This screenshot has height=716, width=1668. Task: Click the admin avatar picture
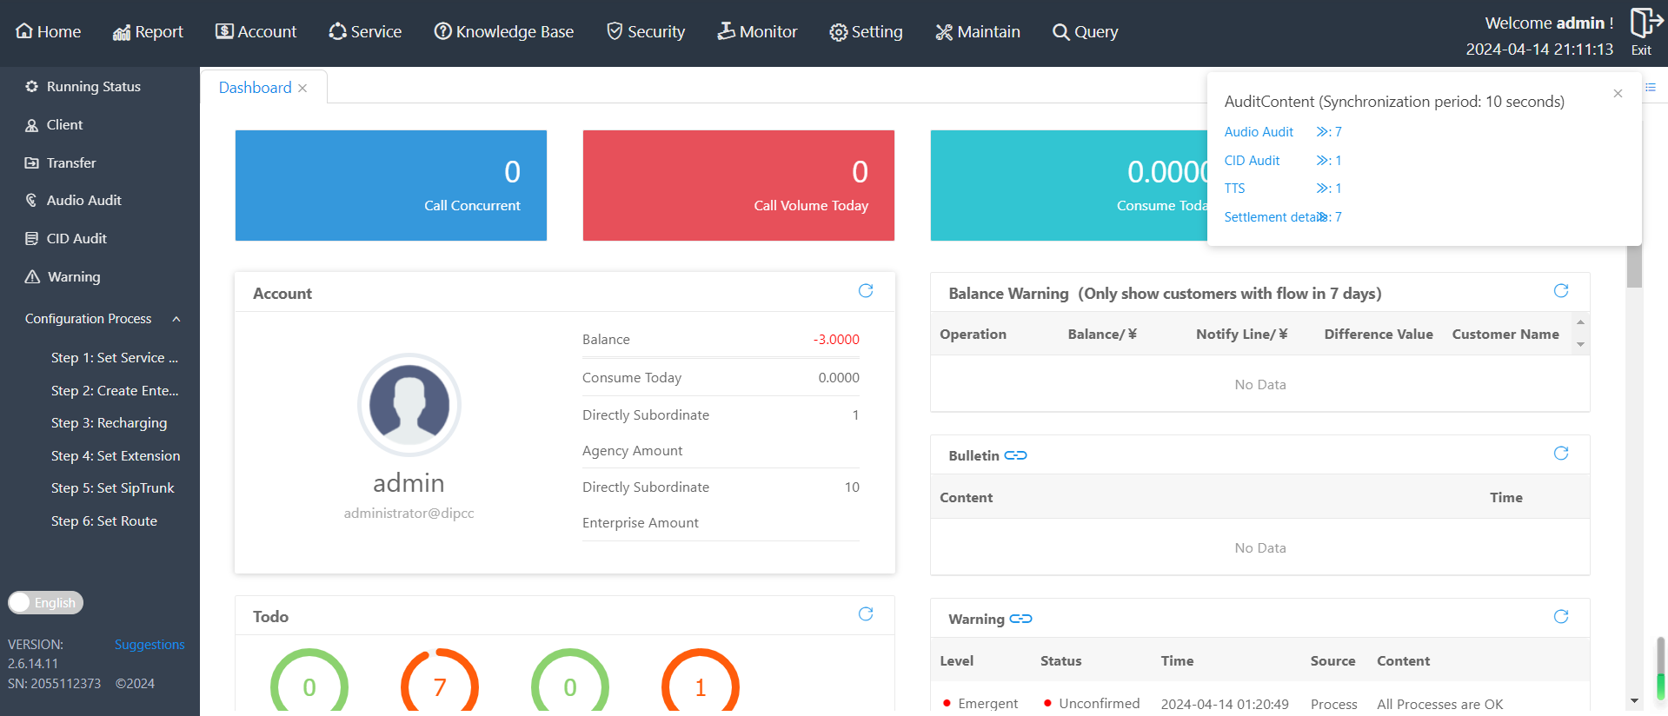(x=409, y=405)
